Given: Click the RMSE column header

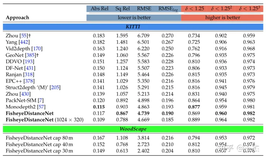Looking at the screenshot, I should 144,8.
